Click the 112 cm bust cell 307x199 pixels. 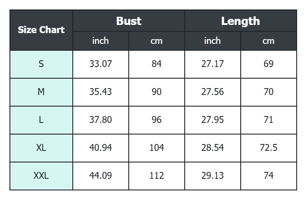tap(157, 176)
